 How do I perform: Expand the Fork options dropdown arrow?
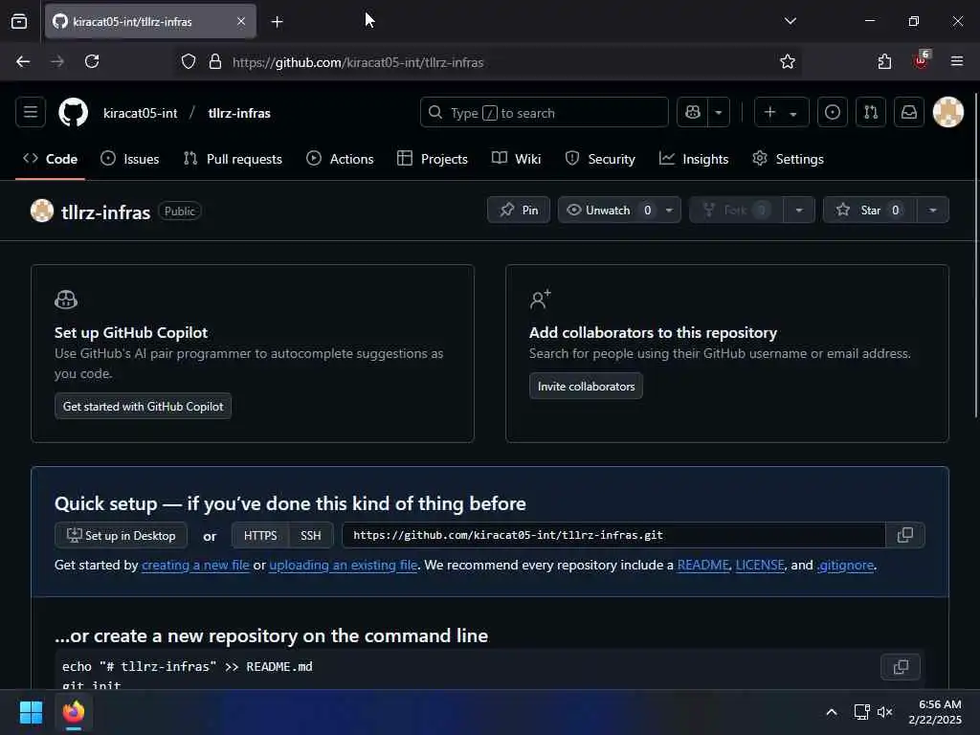[799, 210]
